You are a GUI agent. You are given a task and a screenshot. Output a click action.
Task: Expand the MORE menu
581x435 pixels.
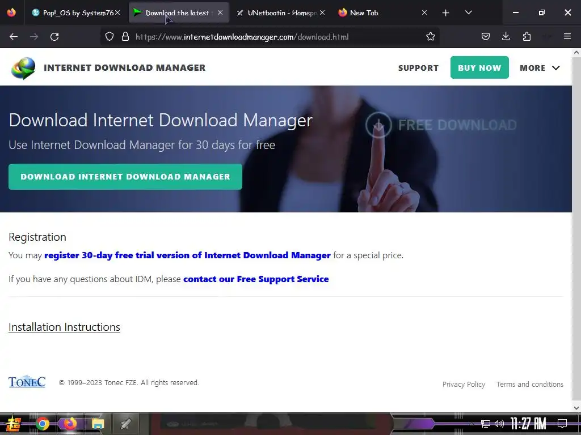click(x=540, y=68)
